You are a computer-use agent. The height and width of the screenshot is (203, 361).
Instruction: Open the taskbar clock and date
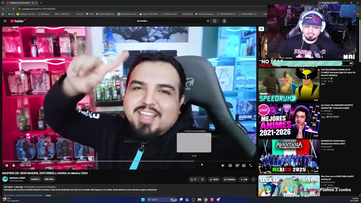[355, 200]
